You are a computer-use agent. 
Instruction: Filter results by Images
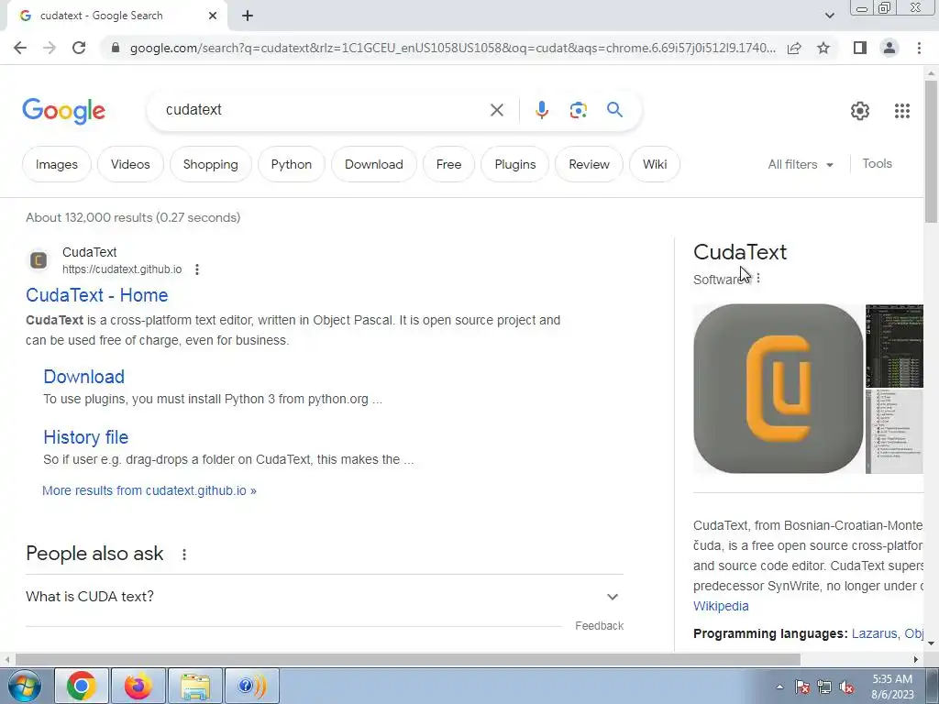(x=57, y=165)
